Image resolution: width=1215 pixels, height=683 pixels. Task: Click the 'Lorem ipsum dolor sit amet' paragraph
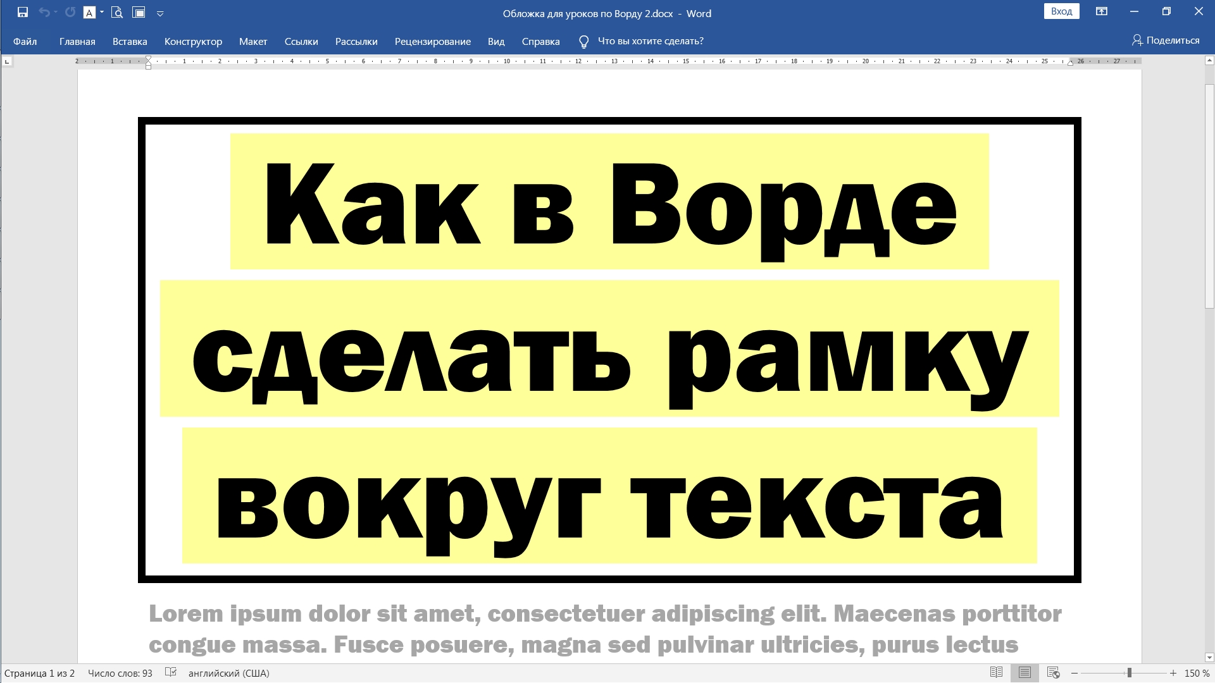coord(605,629)
